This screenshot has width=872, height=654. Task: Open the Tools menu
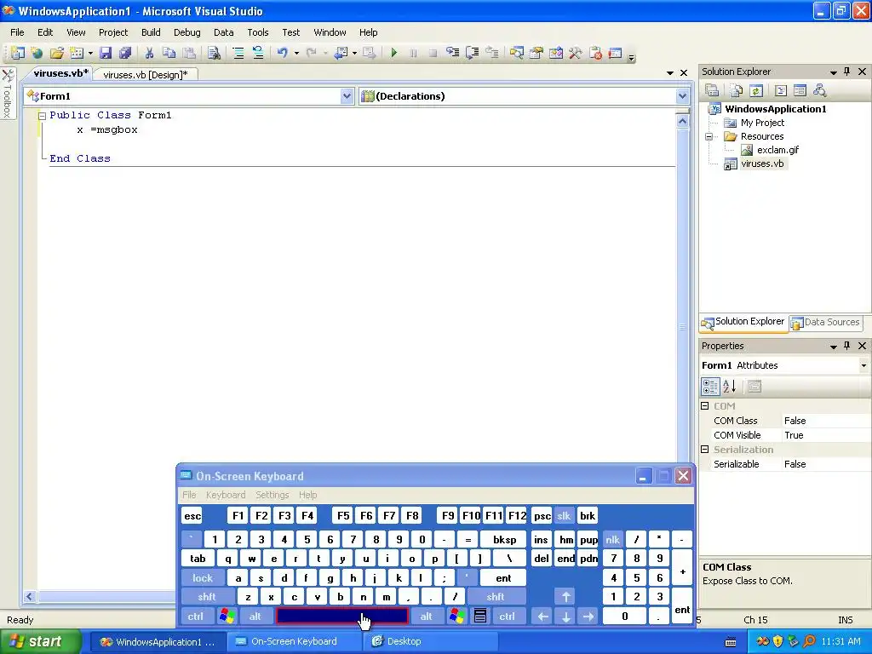[257, 32]
